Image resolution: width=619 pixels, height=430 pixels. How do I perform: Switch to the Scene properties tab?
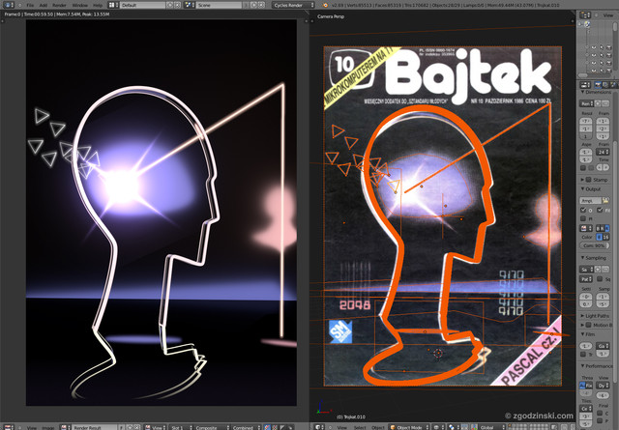pyautogui.click(x=612, y=85)
